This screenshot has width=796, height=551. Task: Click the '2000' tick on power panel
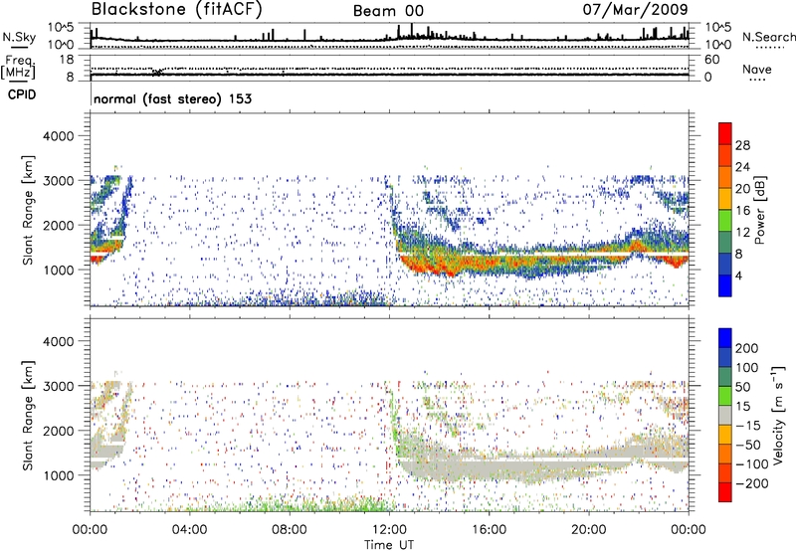[59, 225]
